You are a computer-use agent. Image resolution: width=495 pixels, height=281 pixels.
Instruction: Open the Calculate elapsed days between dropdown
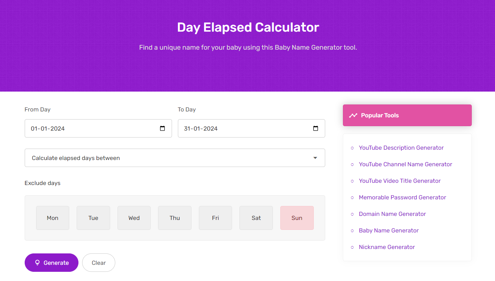coord(175,157)
